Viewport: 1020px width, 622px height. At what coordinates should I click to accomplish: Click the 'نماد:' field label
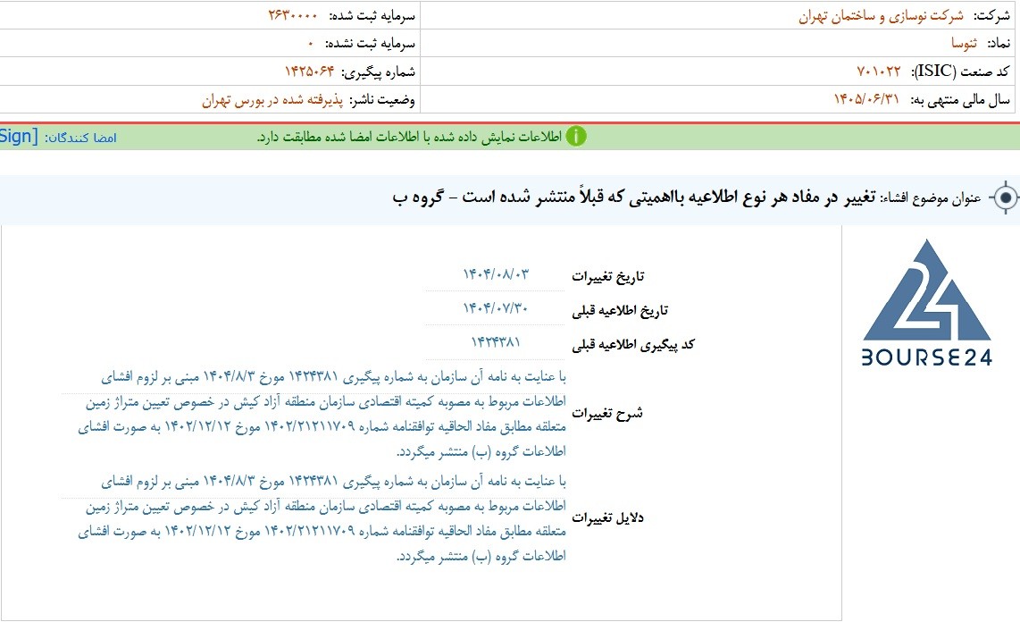(998, 45)
